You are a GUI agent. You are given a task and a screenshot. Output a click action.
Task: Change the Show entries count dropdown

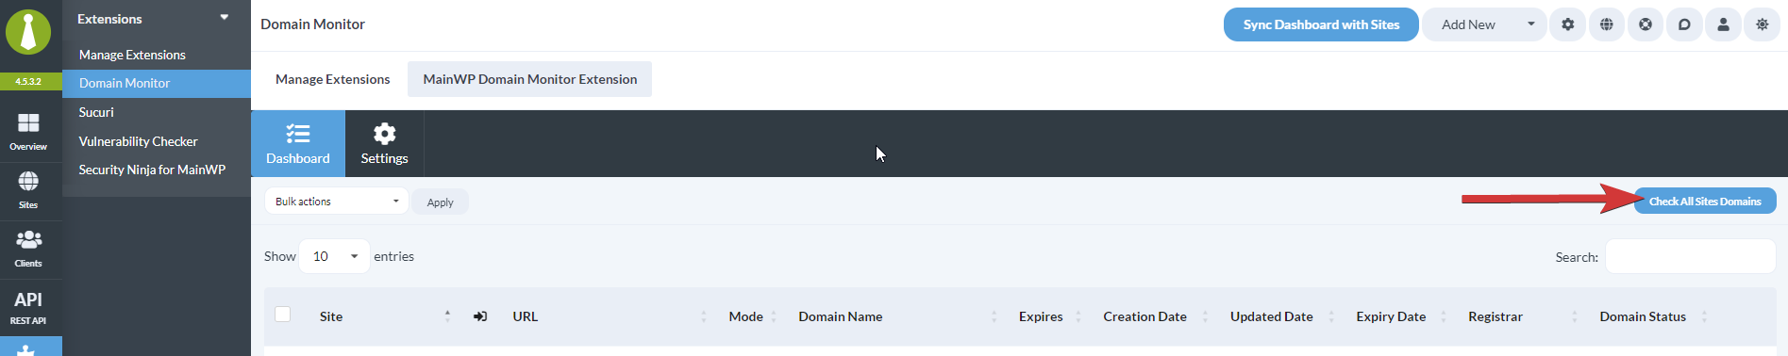click(334, 256)
